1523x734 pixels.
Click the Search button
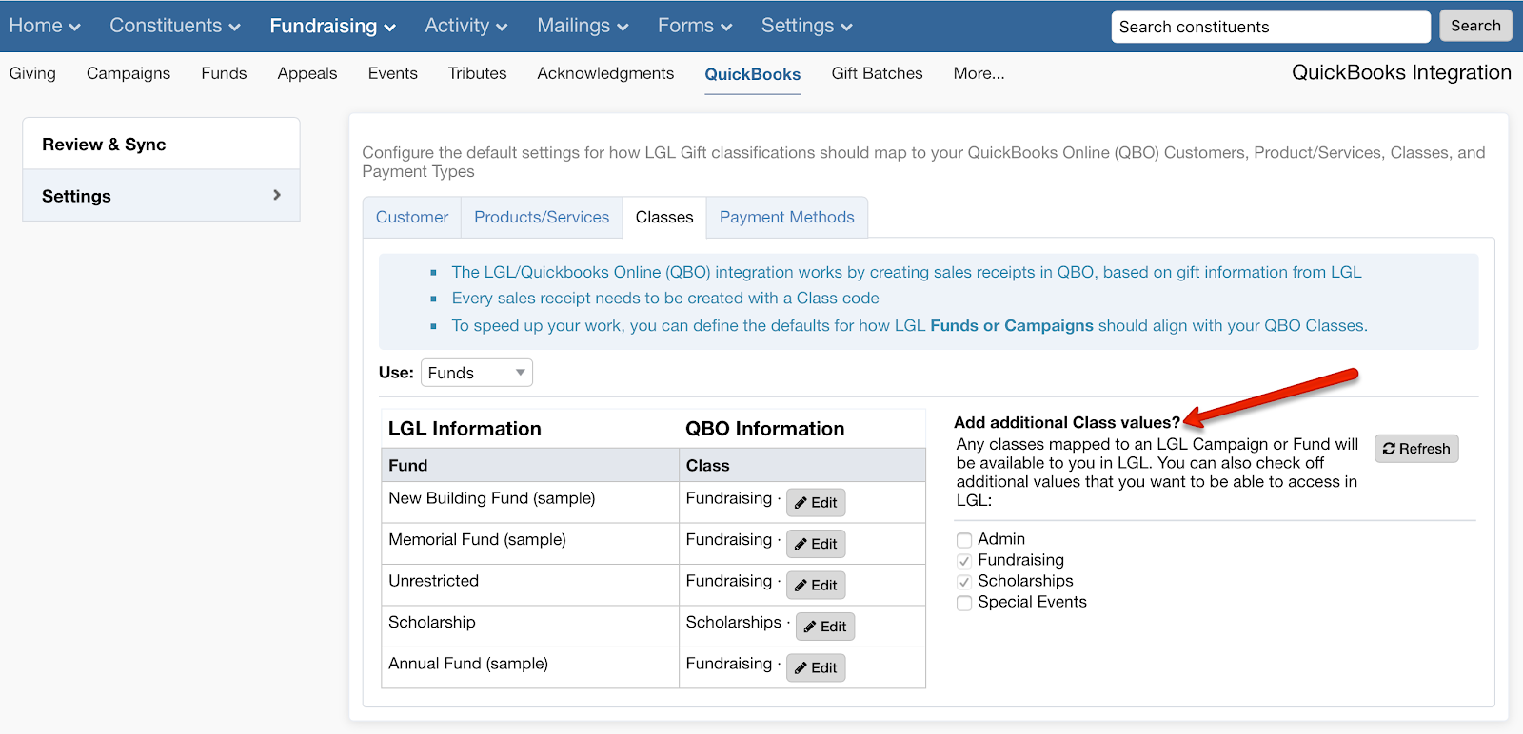1475,26
